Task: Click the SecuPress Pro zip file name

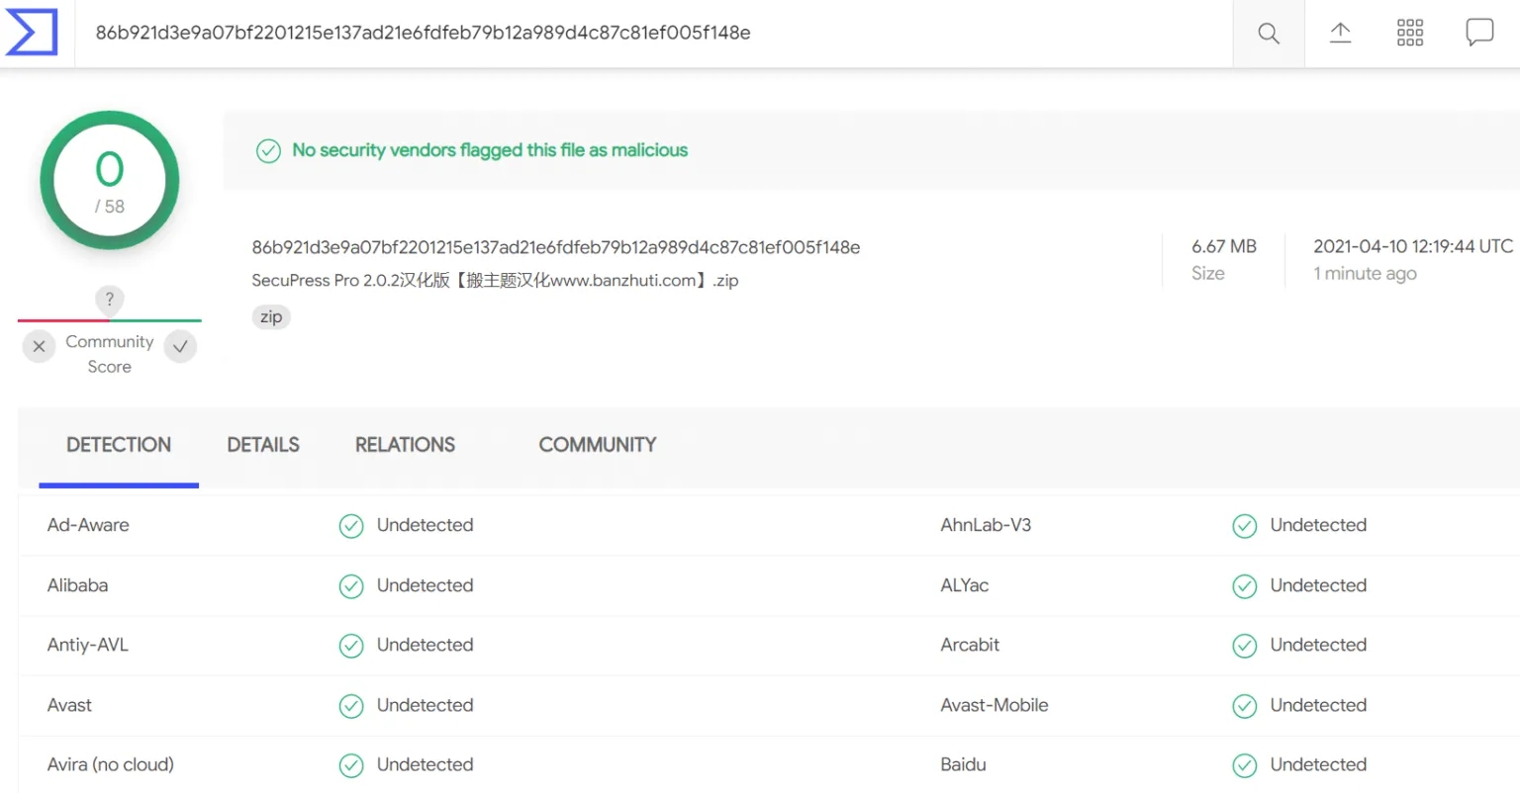Action: 495,281
